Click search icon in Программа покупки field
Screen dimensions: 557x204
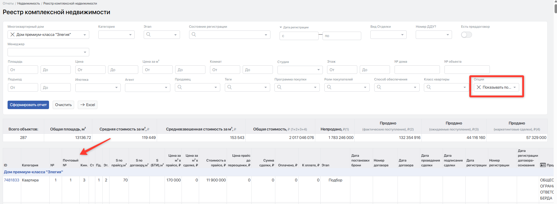[x=279, y=87]
